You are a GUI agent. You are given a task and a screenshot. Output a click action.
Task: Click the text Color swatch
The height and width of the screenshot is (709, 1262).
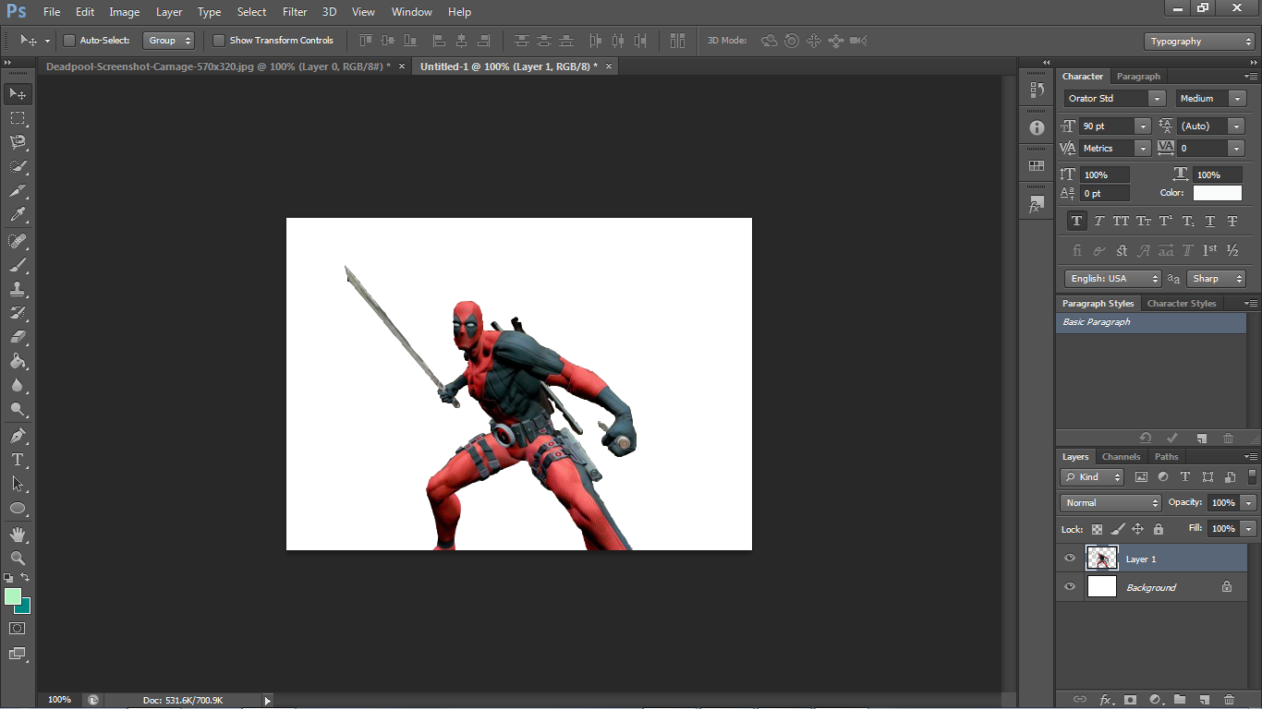point(1217,193)
